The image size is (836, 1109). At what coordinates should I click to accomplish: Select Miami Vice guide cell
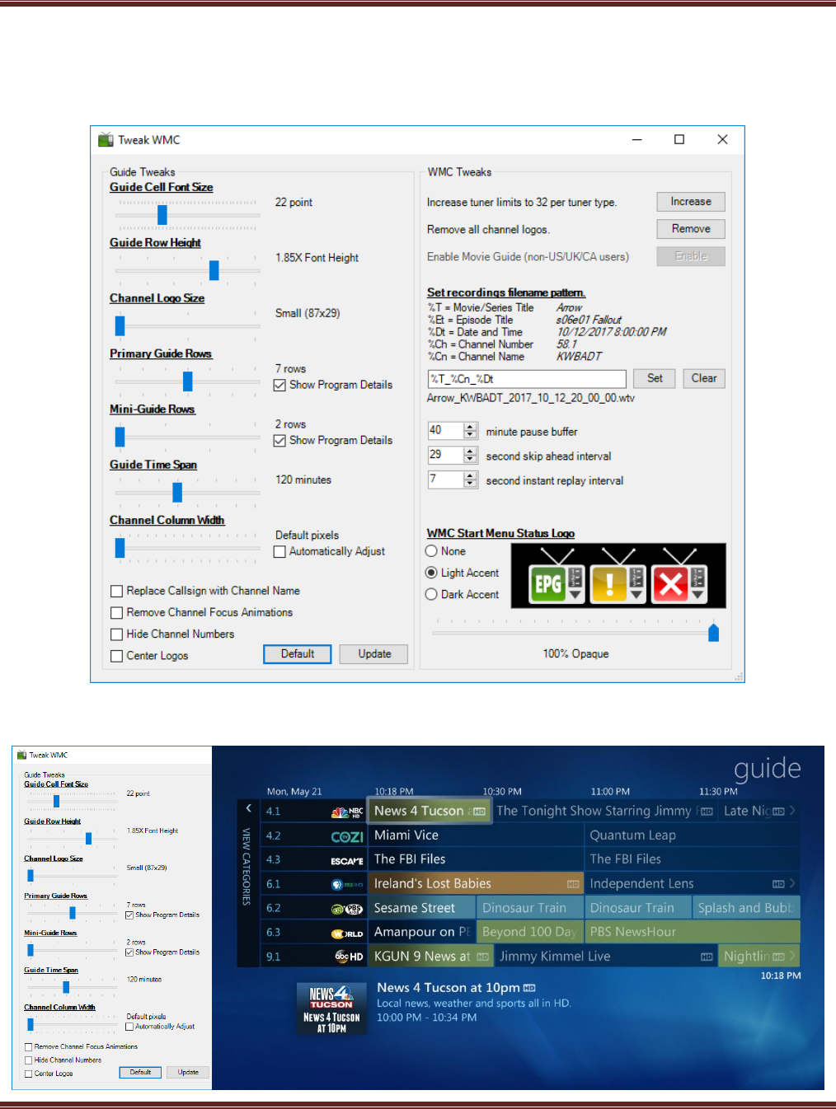point(476,835)
